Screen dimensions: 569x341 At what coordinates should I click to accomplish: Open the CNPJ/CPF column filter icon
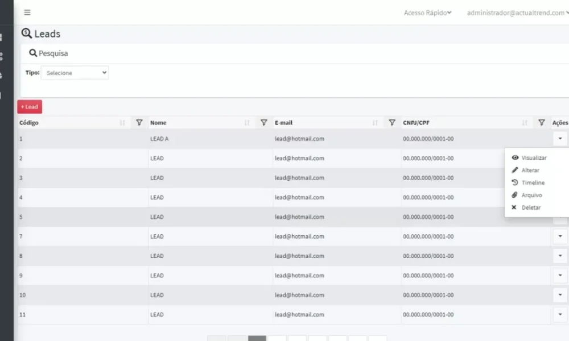tap(542, 123)
